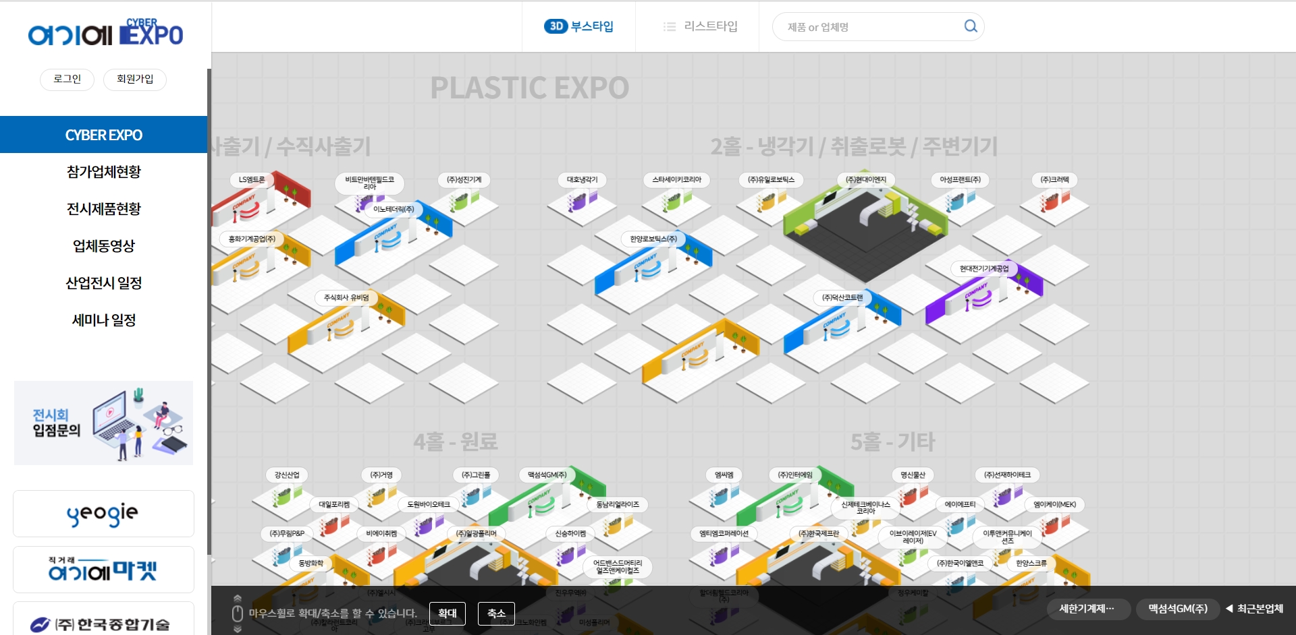The image size is (1296, 635).
Task: Click the (주)한국제프란 booth label
Action: pos(819,533)
